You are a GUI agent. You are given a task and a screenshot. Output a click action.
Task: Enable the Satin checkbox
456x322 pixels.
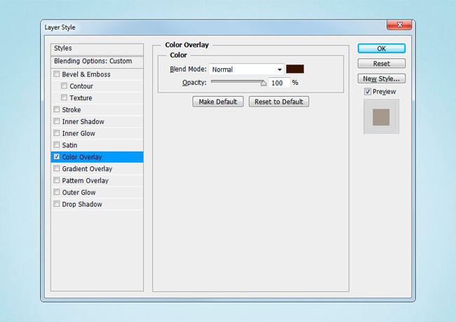coord(57,145)
